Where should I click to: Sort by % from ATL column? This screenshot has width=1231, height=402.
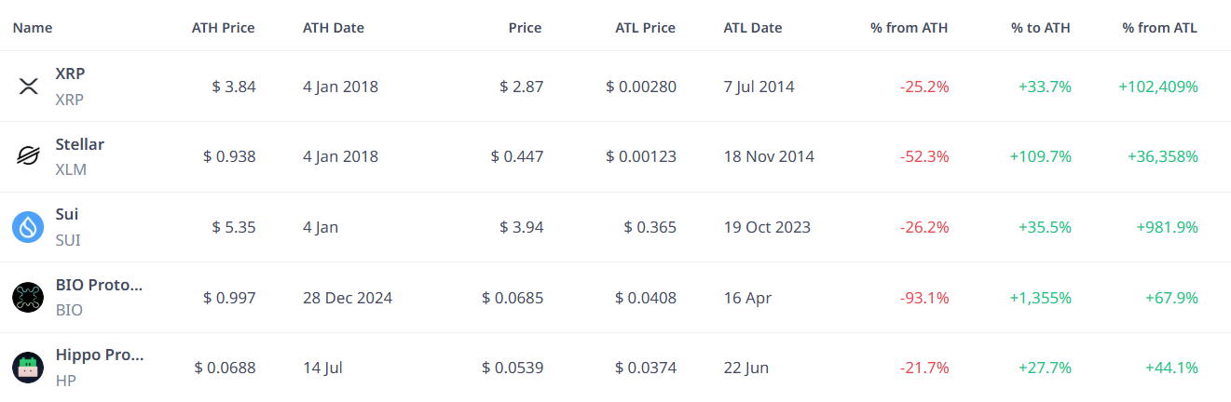[x=1160, y=28]
